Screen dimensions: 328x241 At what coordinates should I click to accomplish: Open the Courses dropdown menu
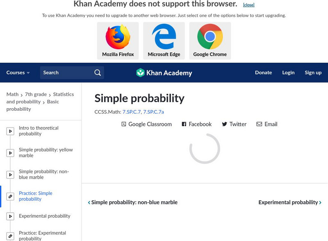(18, 73)
